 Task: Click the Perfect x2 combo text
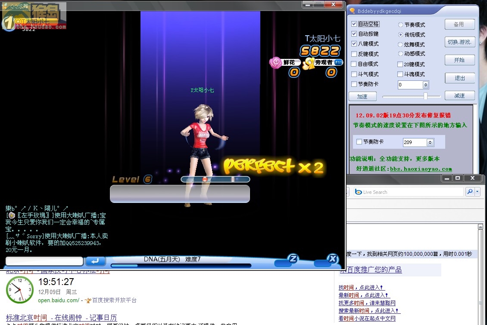coord(273,166)
